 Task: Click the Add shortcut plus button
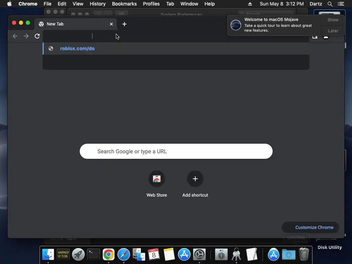(x=195, y=179)
